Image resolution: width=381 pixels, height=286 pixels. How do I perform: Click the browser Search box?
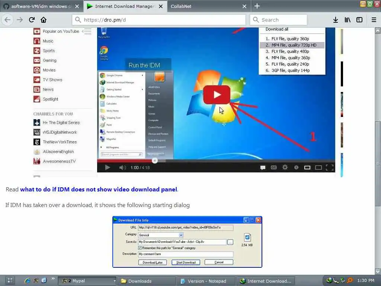278,20
